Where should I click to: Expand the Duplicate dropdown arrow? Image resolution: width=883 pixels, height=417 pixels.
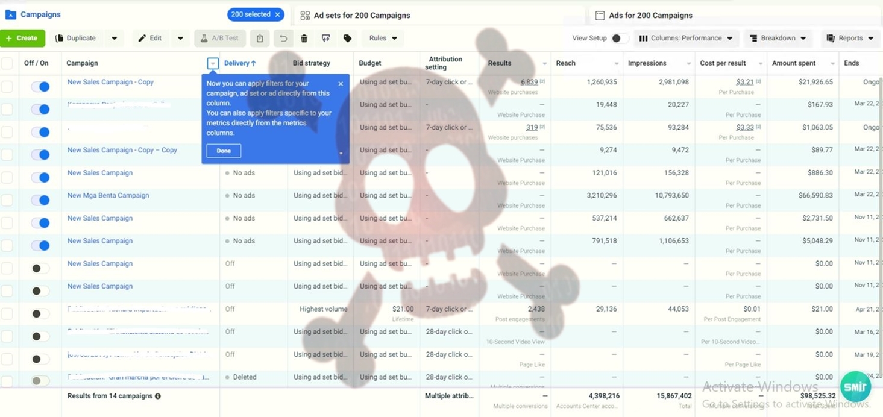(114, 38)
